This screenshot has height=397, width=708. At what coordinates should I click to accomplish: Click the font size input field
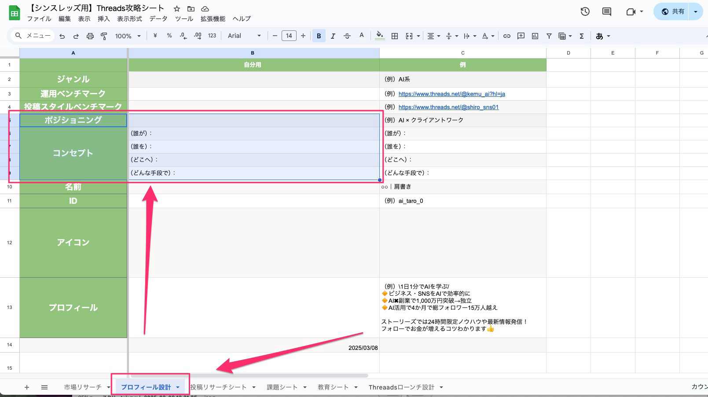(x=289, y=36)
